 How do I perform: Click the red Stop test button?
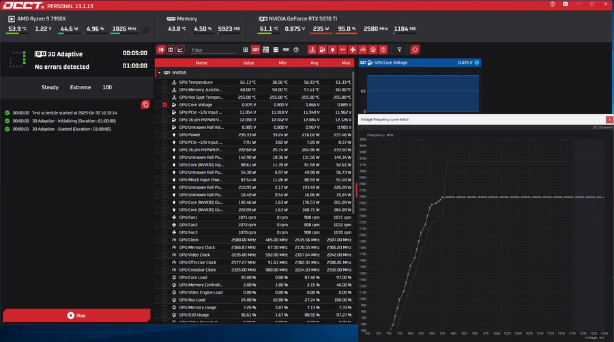75,315
